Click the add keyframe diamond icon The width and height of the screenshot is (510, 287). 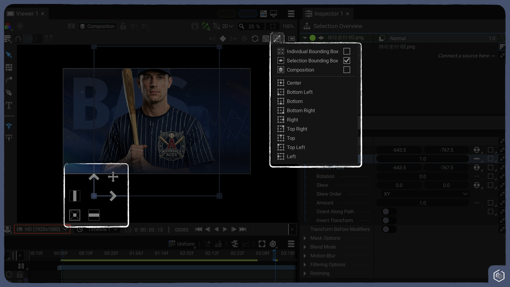tap(223, 39)
